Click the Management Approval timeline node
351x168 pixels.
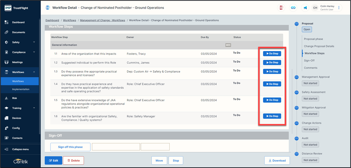point(296,77)
